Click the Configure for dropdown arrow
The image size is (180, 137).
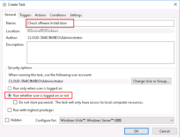tap(172, 120)
